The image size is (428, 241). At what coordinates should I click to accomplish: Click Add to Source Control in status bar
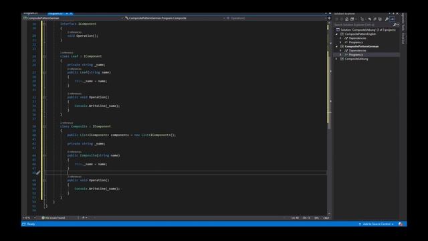pos(376,224)
